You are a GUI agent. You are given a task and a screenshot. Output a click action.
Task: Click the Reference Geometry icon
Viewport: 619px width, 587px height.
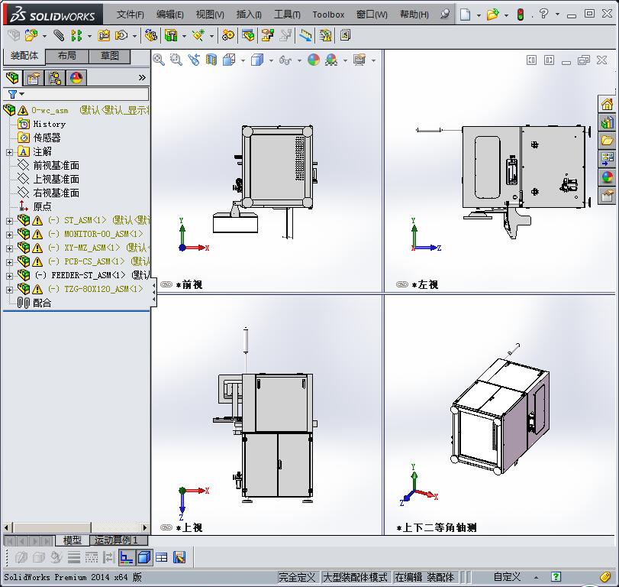pyautogui.click(x=198, y=36)
